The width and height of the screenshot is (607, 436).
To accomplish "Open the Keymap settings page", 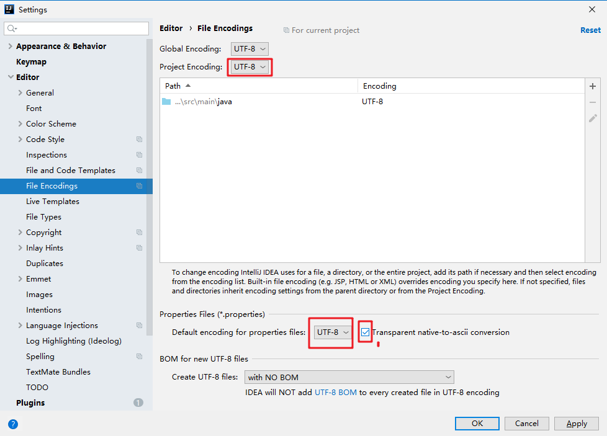I will [x=32, y=61].
